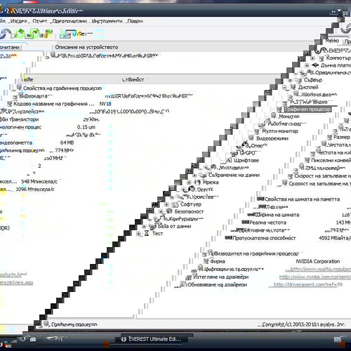Click the icon beside Изтегляне на драйвери
This screenshot has height=351, width=351.
(189, 277)
